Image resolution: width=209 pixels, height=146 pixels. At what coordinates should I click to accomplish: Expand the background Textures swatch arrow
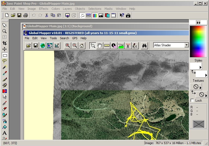pyautogui.click(x=206, y=96)
